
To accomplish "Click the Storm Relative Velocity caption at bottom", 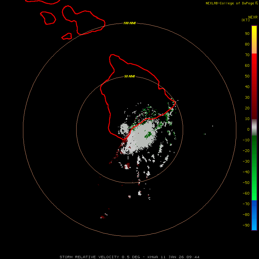I will [x=129, y=257].
